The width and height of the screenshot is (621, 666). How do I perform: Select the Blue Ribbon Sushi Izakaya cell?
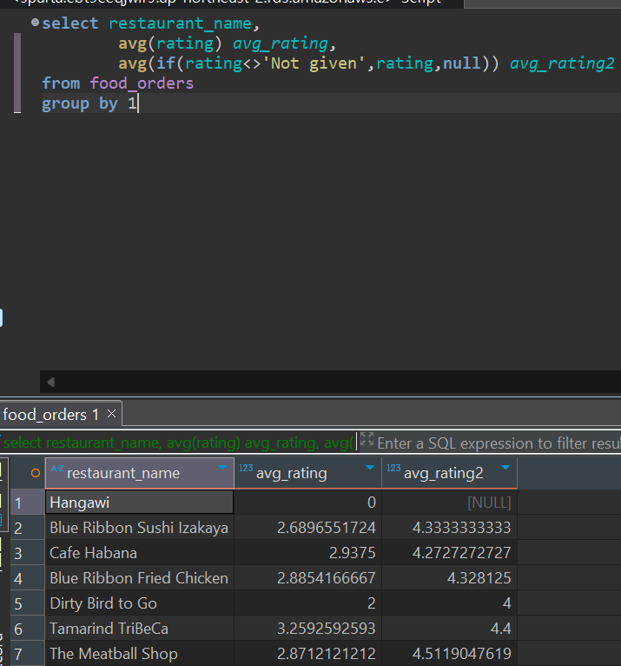point(140,528)
